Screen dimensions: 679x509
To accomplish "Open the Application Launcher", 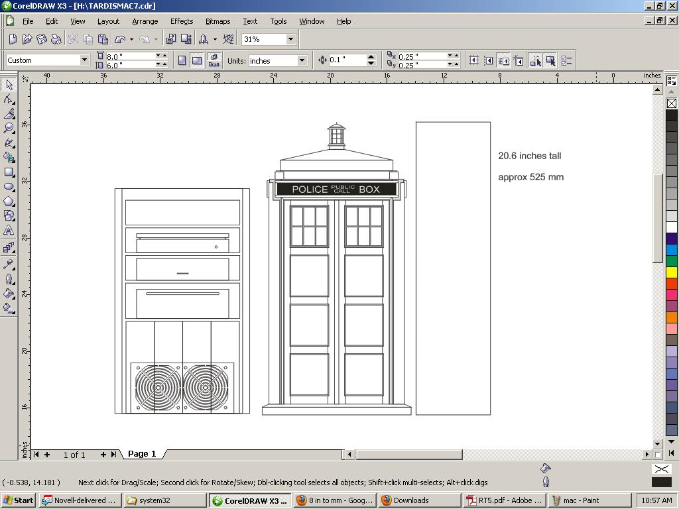I will (x=203, y=39).
